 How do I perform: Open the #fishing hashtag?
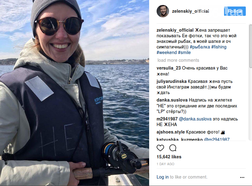tap(219, 47)
